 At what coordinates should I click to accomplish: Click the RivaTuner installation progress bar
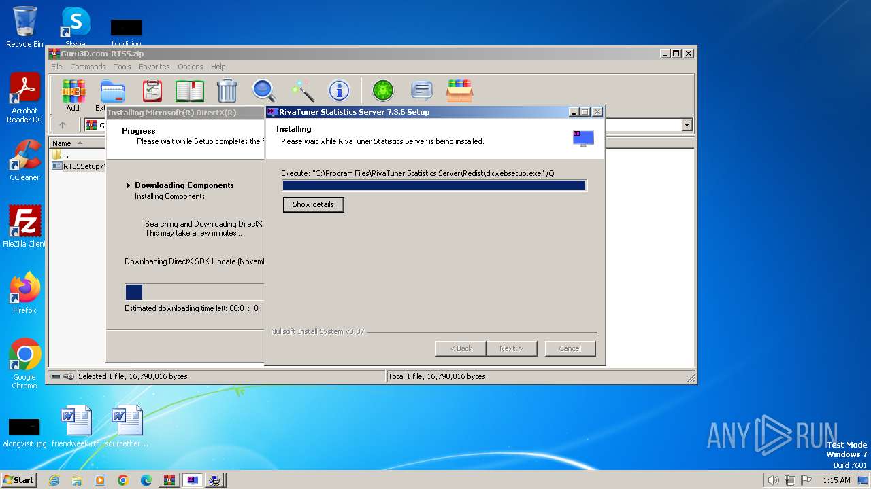[433, 185]
